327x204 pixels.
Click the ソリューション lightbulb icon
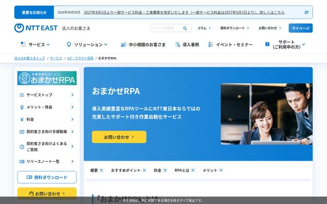69,44
